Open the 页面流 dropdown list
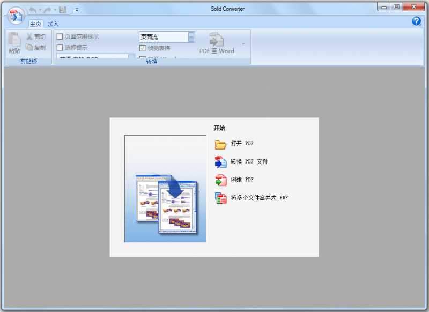The width and height of the screenshot is (429, 312). [x=190, y=36]
